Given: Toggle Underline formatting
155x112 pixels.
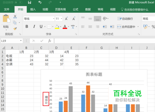Looking at the screenshot, I should click(41, 27).
